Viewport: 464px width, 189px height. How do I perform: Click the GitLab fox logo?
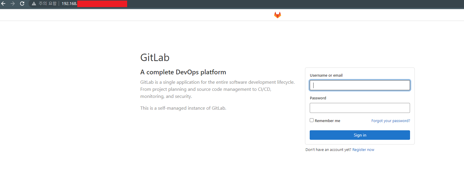tap(278, 15)
